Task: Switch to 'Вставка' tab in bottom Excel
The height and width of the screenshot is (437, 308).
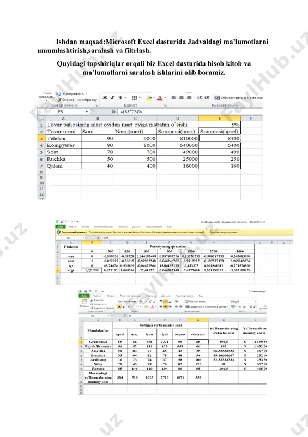Action: pyautogui.click(x=111, y=296)
